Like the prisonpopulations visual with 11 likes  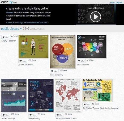(60, 115)
